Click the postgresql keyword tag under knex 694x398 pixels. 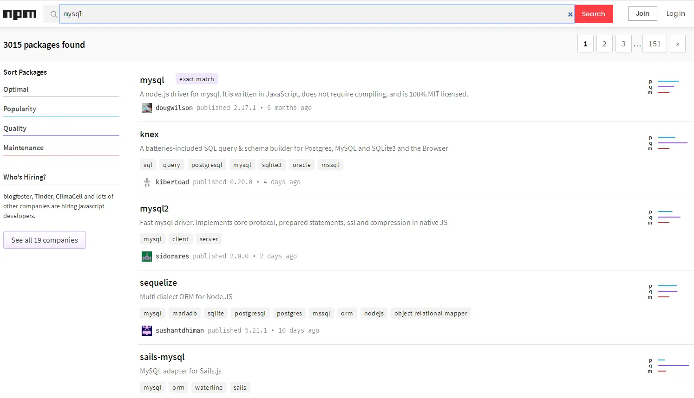pos(207,165)
